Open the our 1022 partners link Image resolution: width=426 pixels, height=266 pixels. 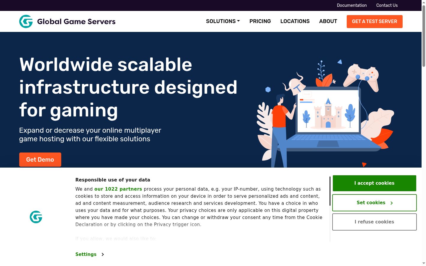pos(118,189)
